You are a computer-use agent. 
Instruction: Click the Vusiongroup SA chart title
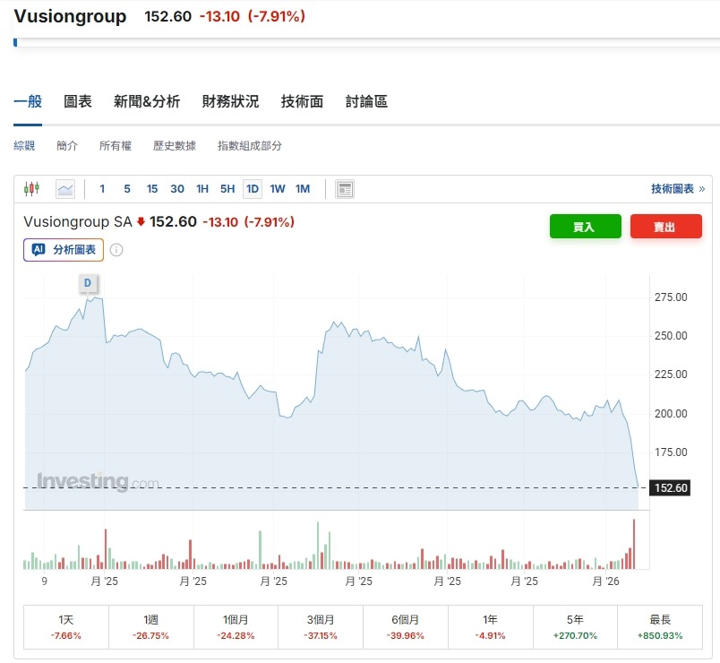[78, 222]
